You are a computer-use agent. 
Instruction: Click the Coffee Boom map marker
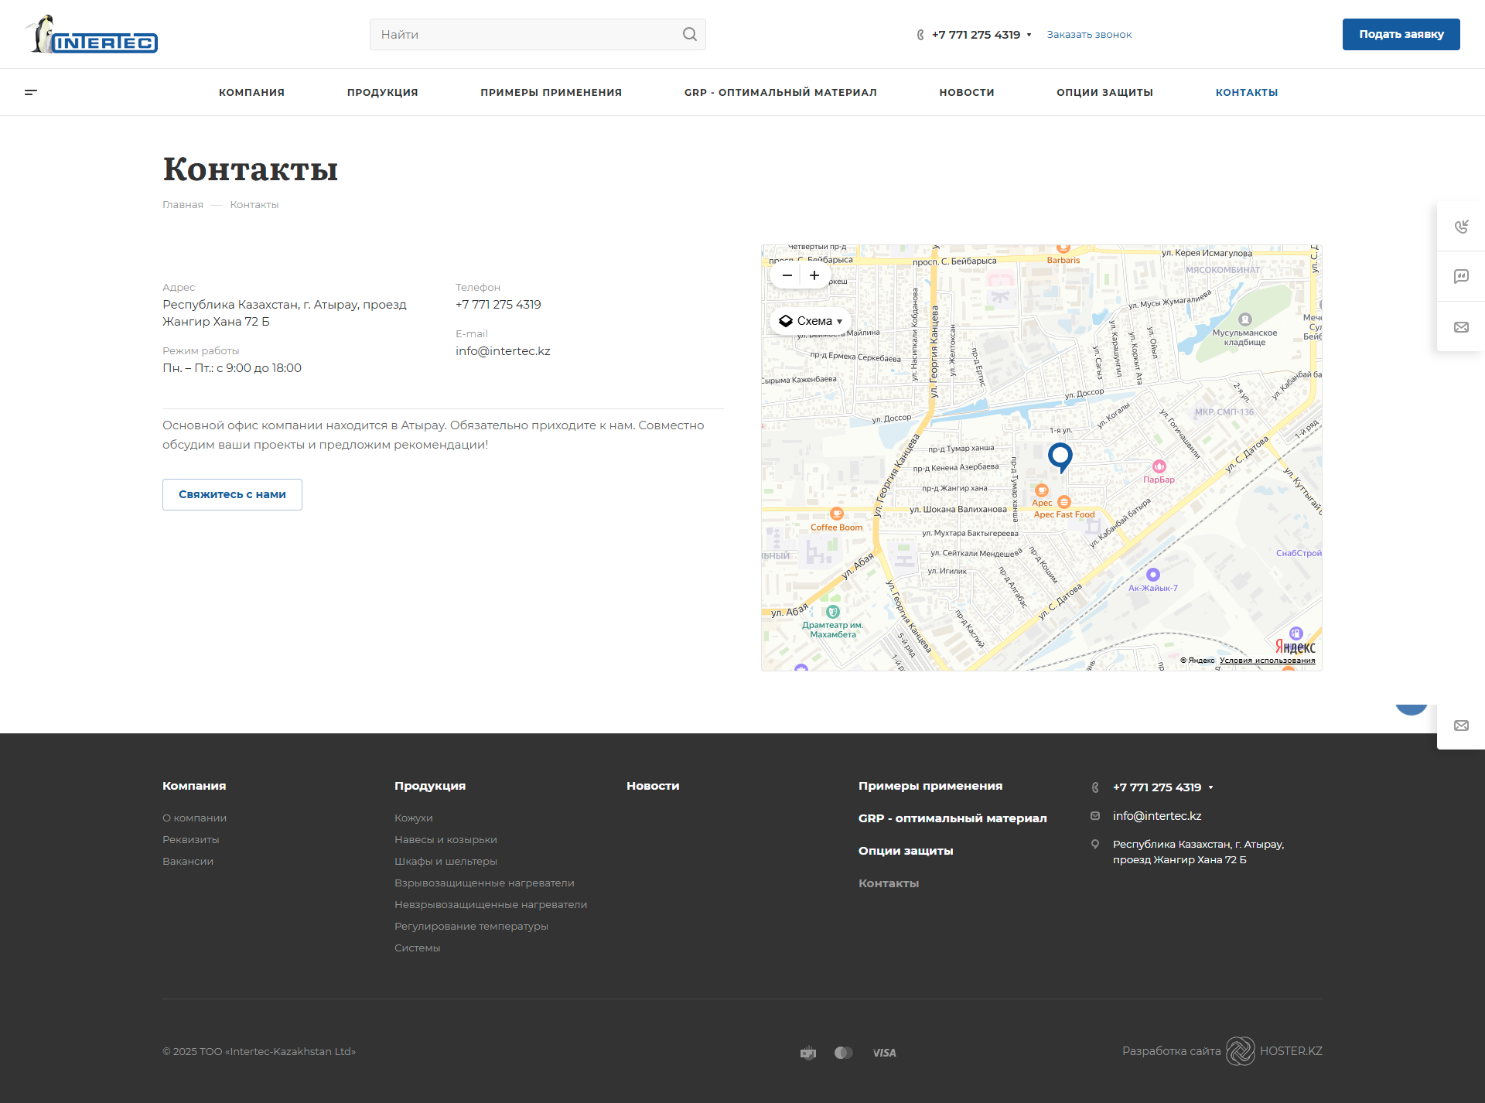point(836,514)
